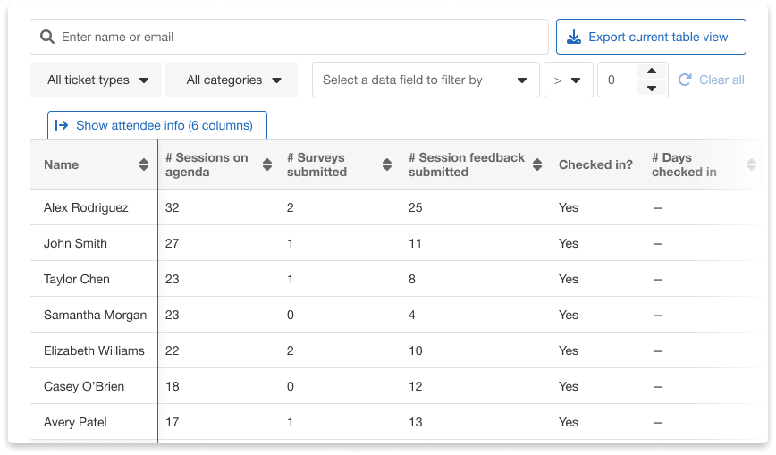Sort by the Name column
The width and height of the screenshot is (776, 455).
pyautogui.click(x=144, y=164)
